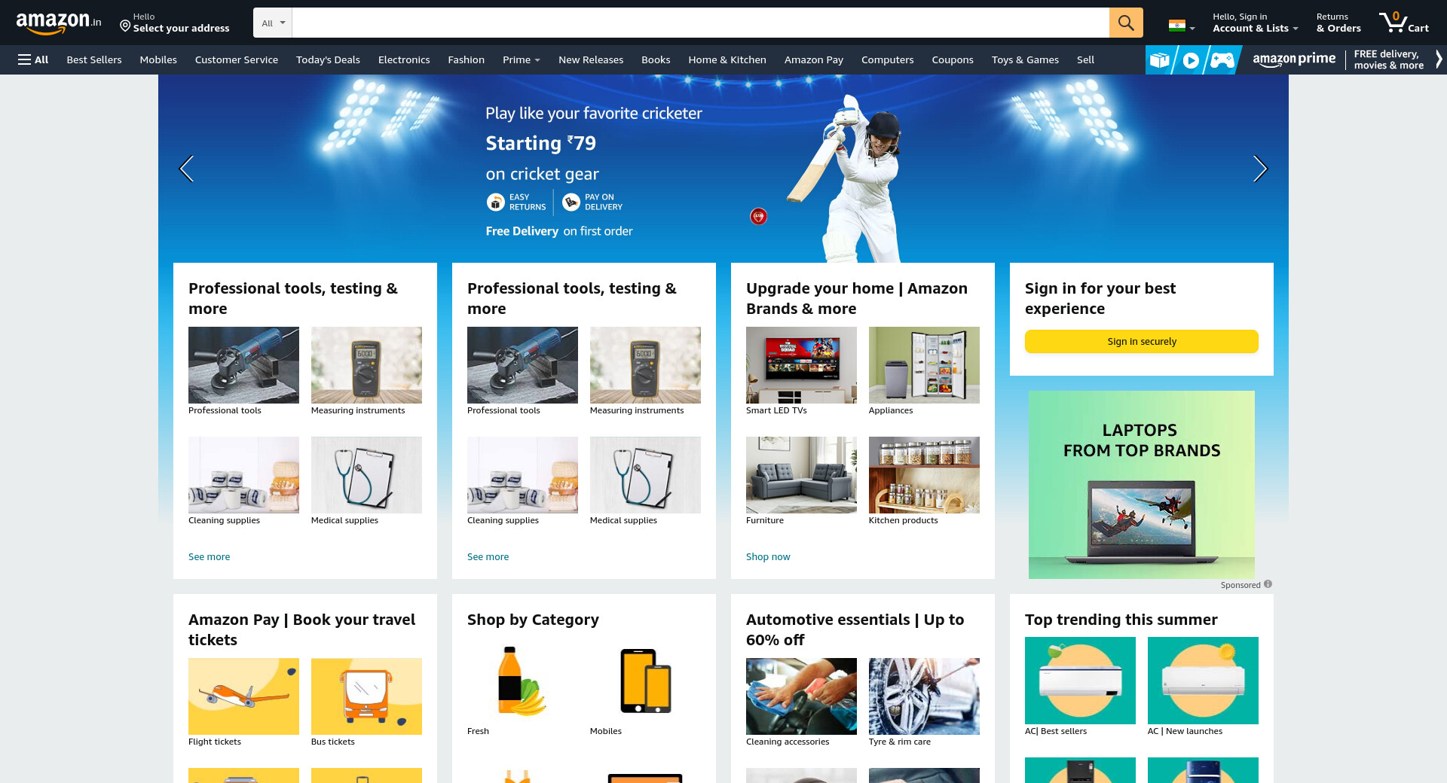Click the chevron beside FREE delivery text
1447x783 pixels.
coord(1439,59)
